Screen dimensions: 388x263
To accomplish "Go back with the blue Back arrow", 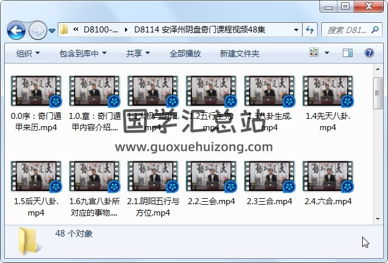I will [16, 31].
